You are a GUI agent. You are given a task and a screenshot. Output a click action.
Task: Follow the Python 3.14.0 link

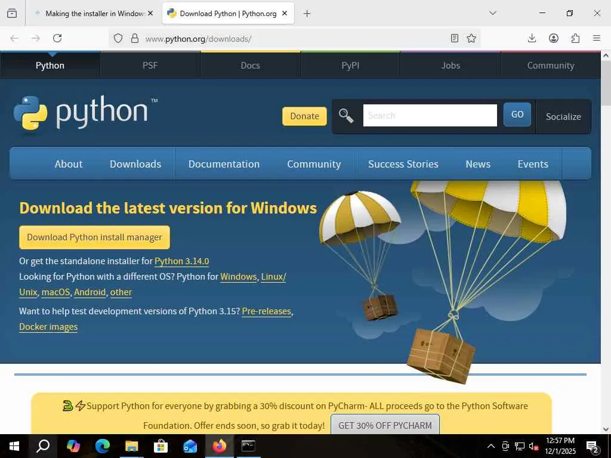[x=181, y=261]
